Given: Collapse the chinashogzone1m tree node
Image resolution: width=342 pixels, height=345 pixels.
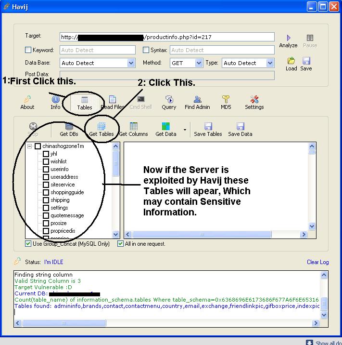Looking at the screenshot, I should pyautogui.click(x=30, y=146).
